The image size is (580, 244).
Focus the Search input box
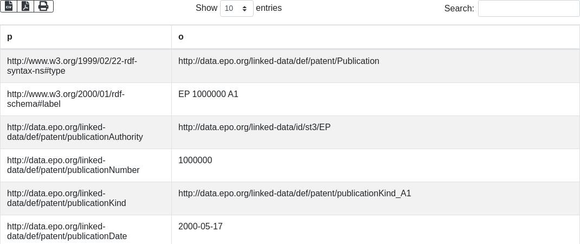tap(529, 8)
